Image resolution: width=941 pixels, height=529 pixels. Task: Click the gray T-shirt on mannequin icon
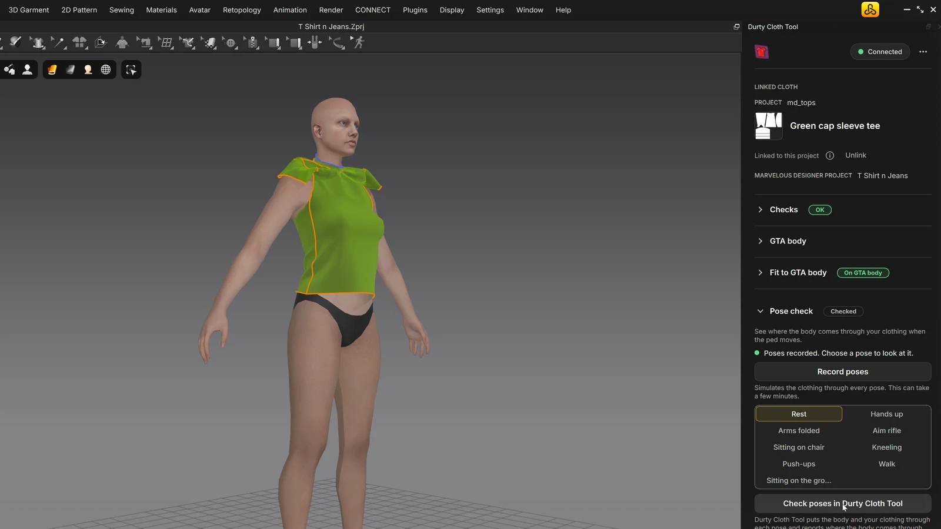(x=122, y=42)
